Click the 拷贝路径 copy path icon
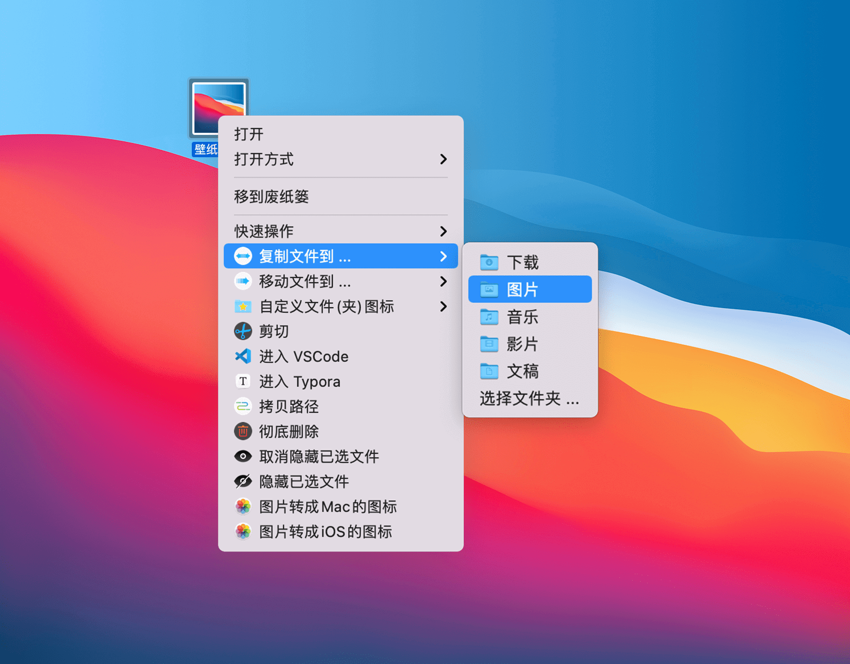Screen dimensions: 850x664 243,406
